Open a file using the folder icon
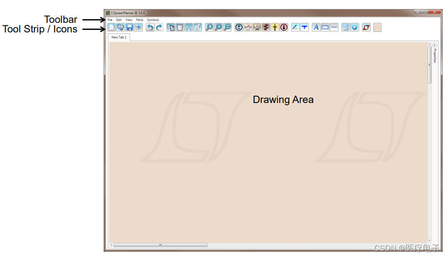The width and height of the screenshot is (447, 257). click(121, 27)
